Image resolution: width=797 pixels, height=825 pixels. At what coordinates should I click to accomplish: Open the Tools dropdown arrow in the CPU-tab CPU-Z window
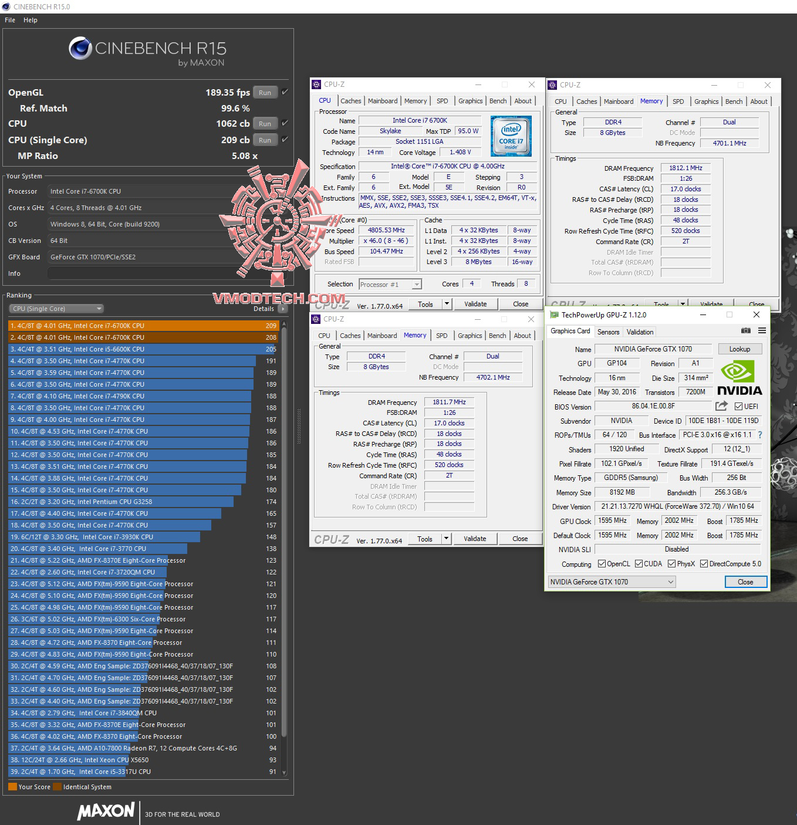tap(447, 304)
